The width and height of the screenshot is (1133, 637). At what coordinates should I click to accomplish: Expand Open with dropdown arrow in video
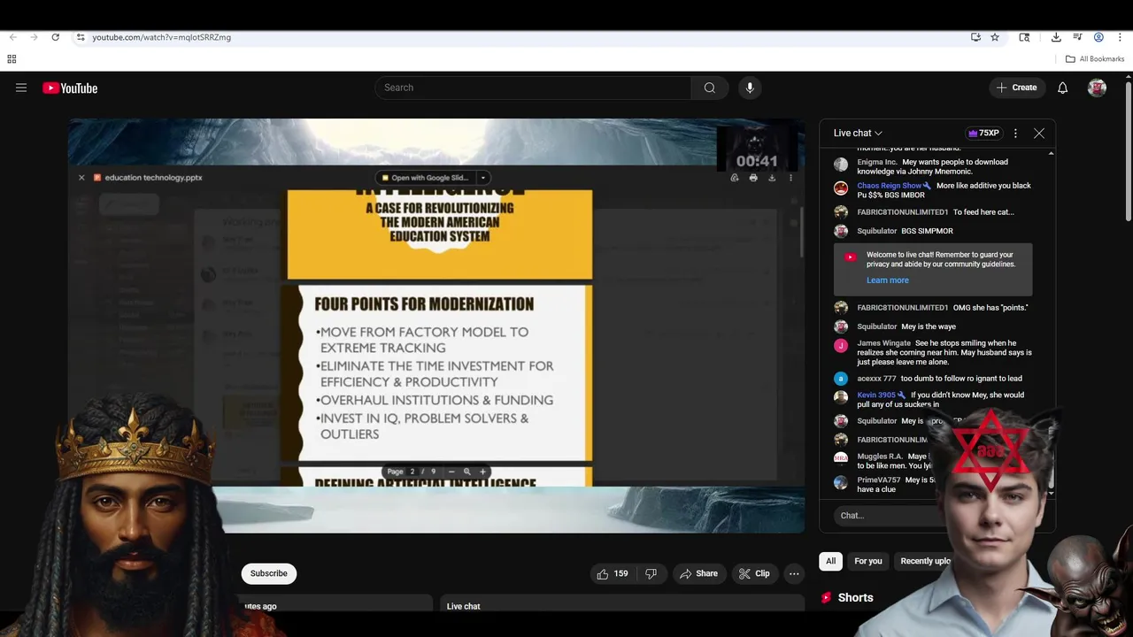click(483, 178)
